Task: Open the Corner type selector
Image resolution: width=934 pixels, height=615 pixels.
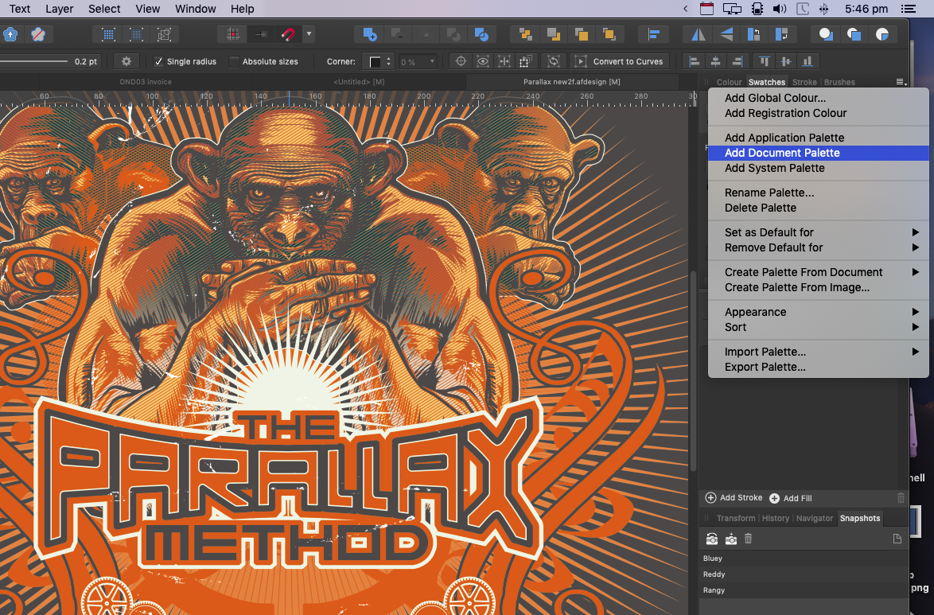Action: [x=379, y=61]
